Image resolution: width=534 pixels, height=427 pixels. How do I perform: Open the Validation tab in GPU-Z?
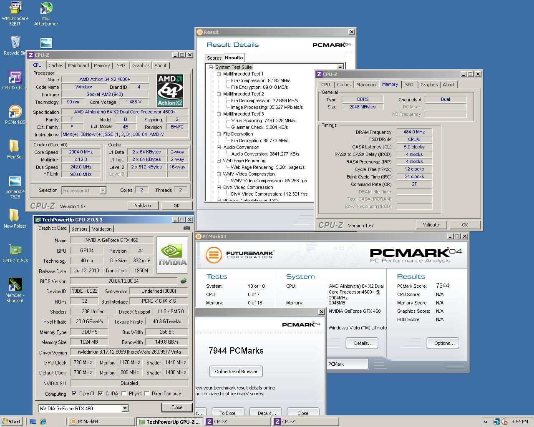click(x=102, y=229)
